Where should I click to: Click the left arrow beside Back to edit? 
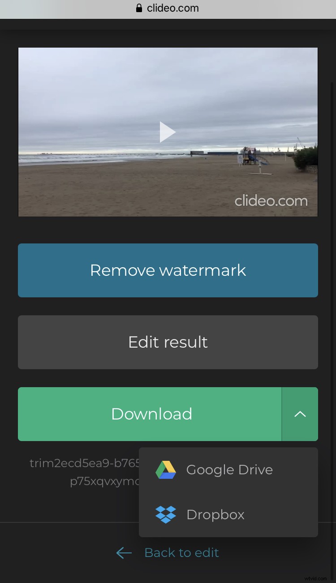[124, 553]
